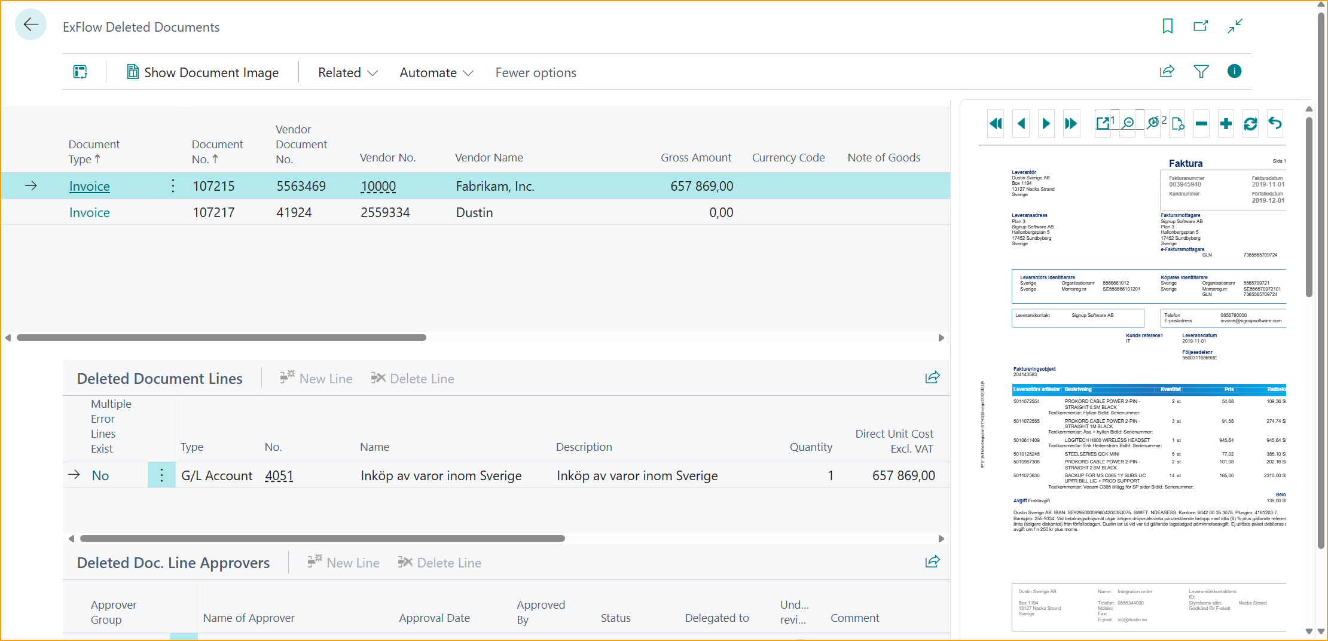This screenshot has height=641, width=1328.
Task: Share the Deleted Document Lines list
Action: (x=932, y=377)
